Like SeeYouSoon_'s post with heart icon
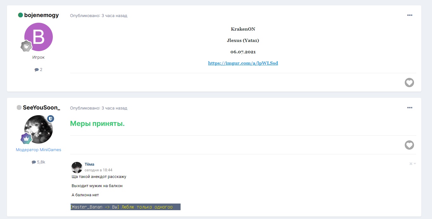Screen dimensions: 432x219 pyautogui.click(x=409, y=145)
